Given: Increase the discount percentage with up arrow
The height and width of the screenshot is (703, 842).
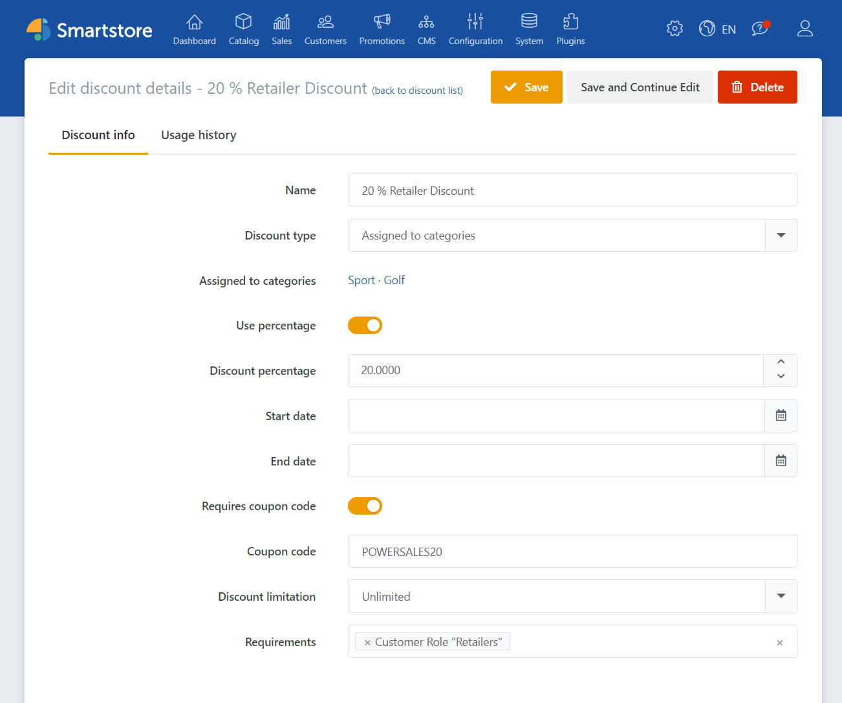Looking at the screenshot, I should tap(781, 362).
